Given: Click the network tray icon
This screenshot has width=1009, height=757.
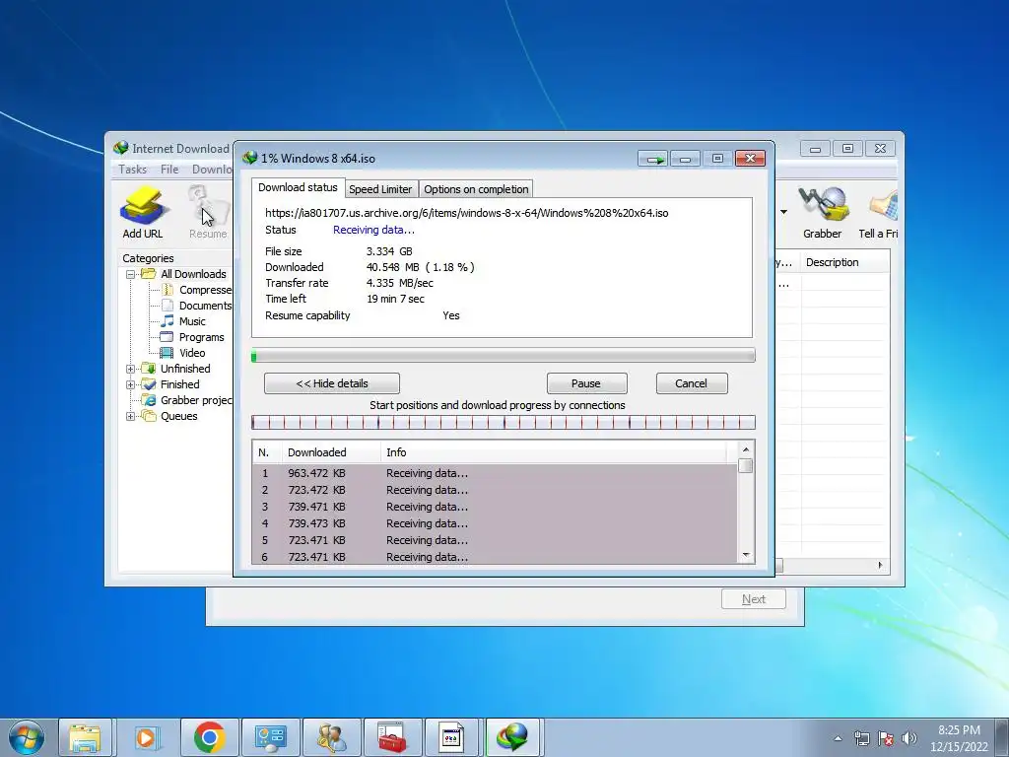Looking at the screenshot, I should click(x=861, y=738).
